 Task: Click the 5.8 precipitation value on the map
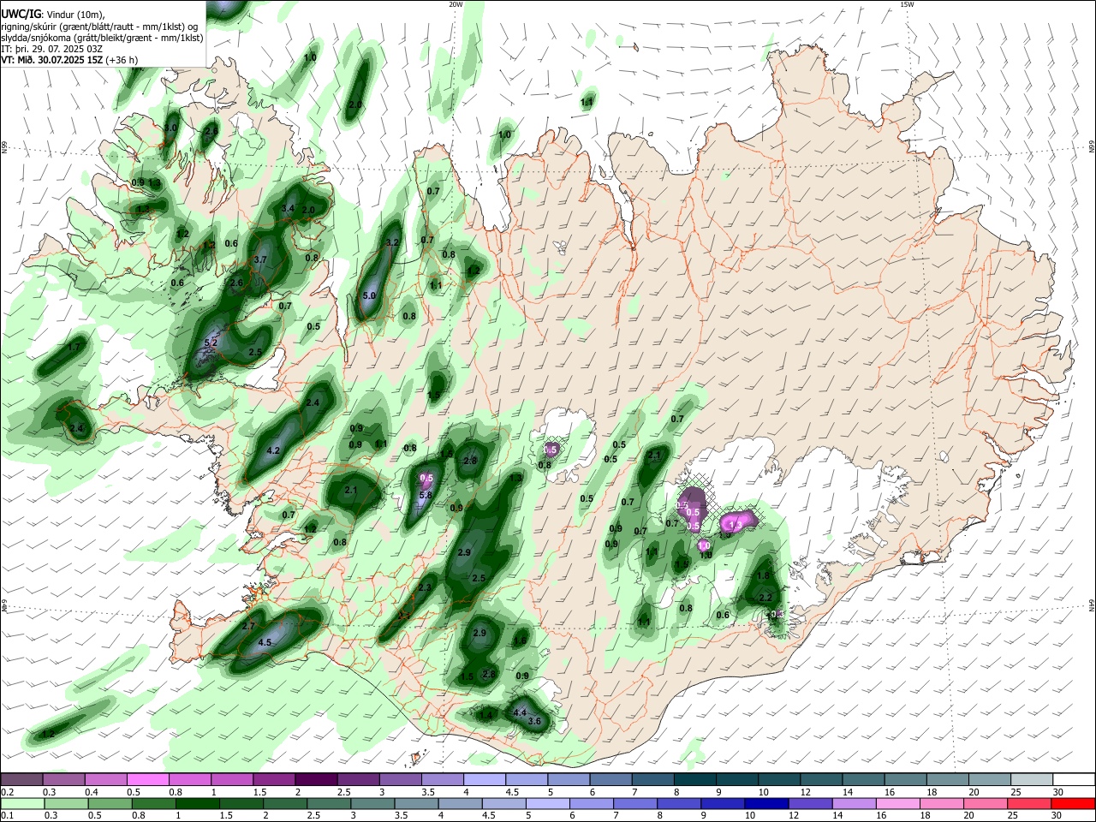[426, 496]
